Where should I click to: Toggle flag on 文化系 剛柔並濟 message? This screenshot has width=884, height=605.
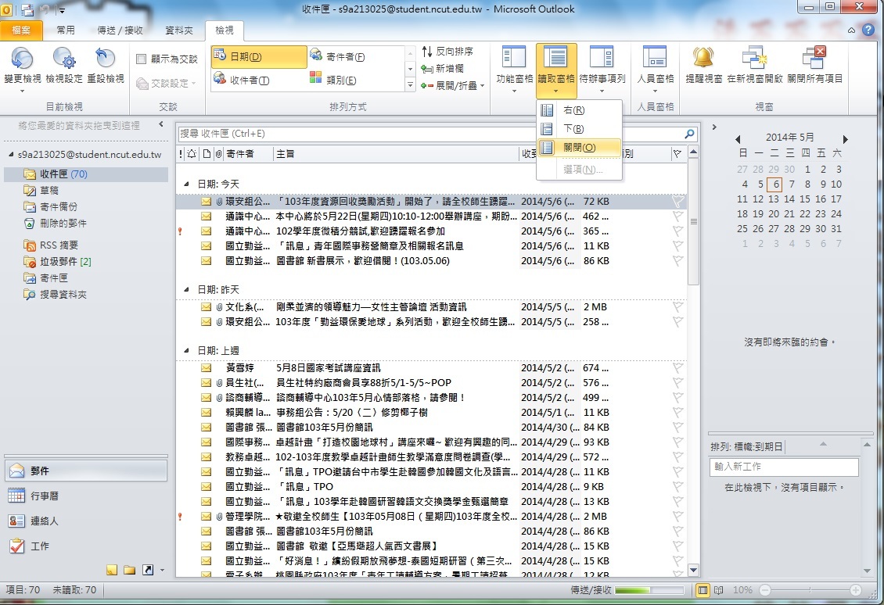click(x=677, y=307)
